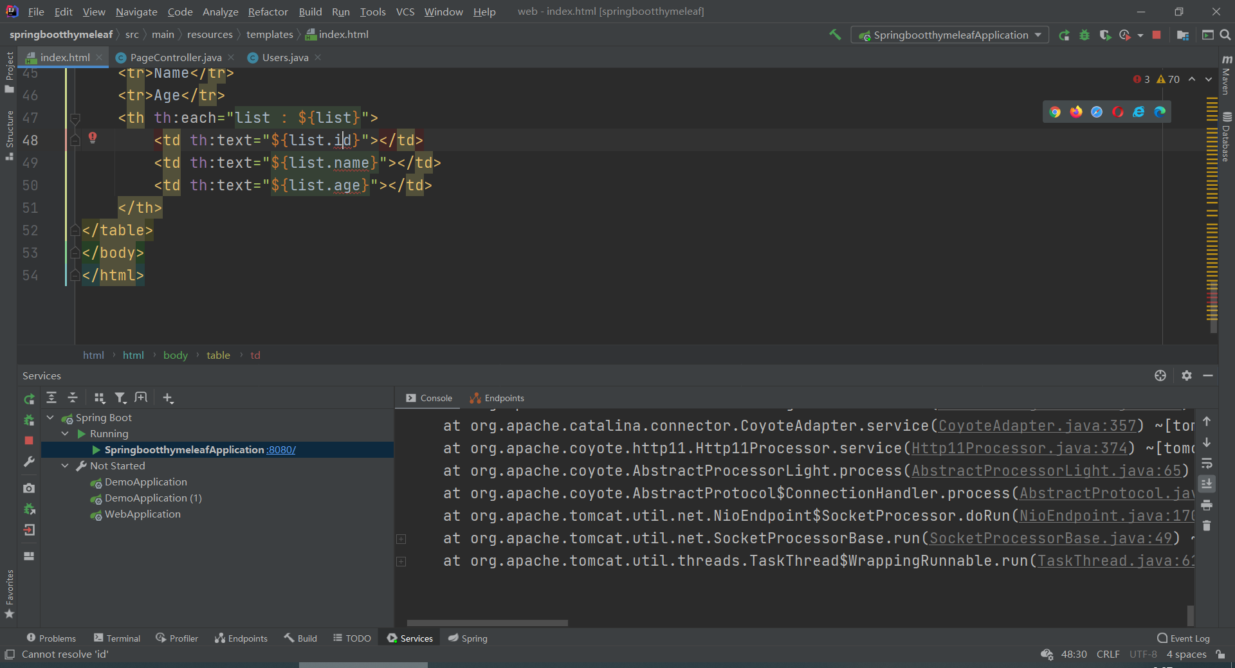The image size is (1235, 668).
Task: Open Search Everywhere magnifier icon
Action: (1225, 35)
